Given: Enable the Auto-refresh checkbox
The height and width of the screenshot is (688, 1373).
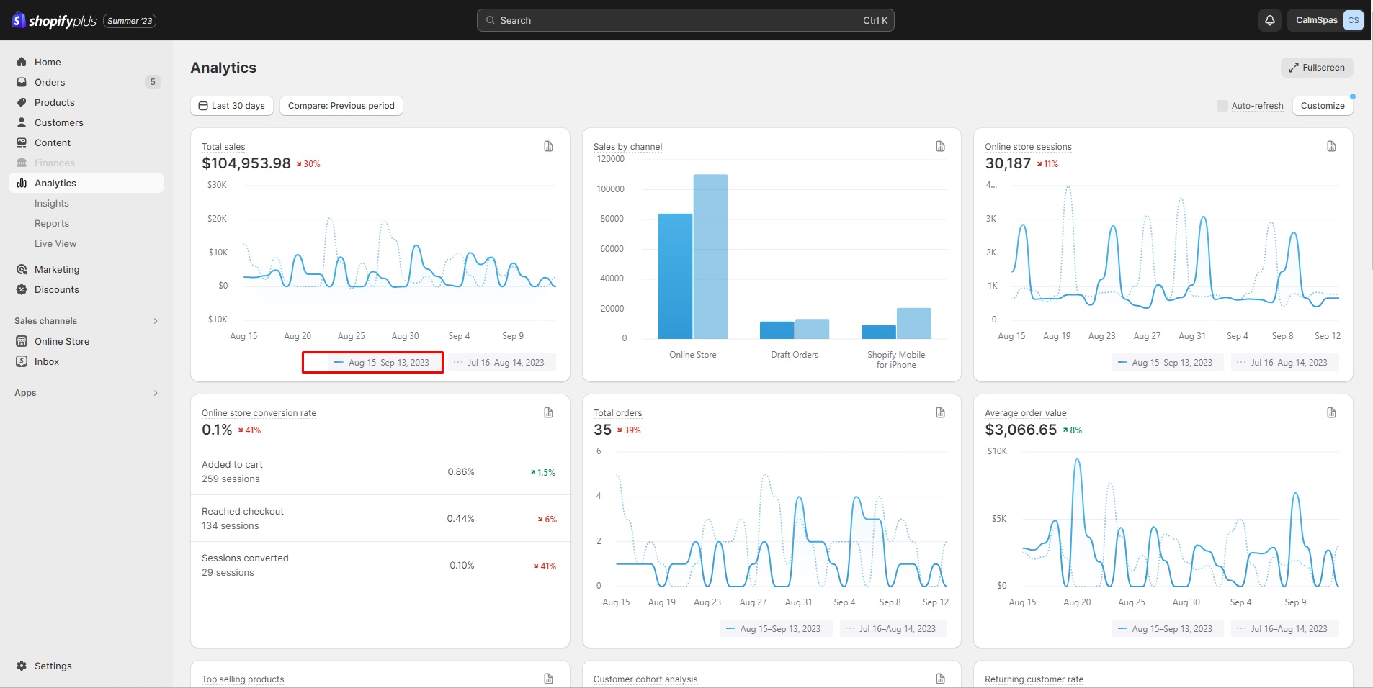Looking at the screenshot, I should coord(1222,106).
